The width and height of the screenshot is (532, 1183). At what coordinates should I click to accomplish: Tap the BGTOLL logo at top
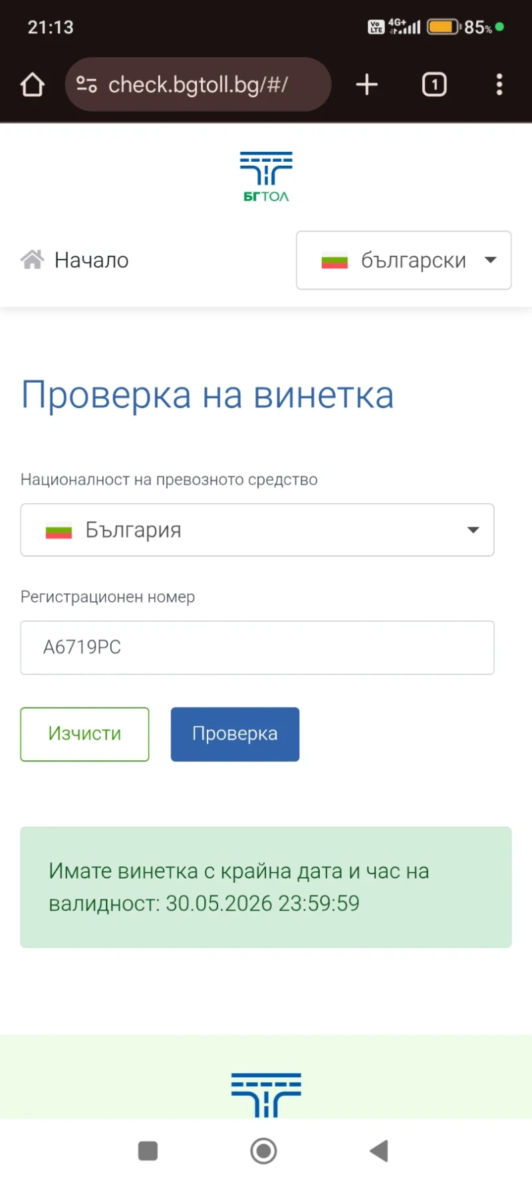click(266, 176)
